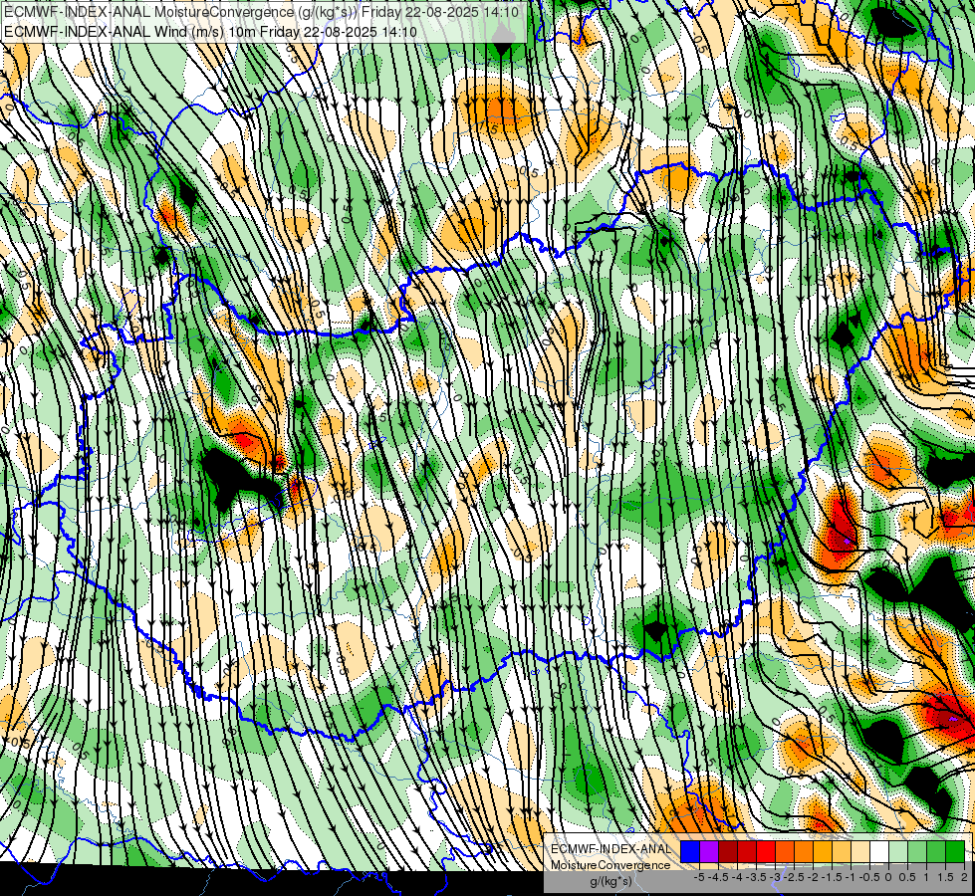Click the ECMWF-INDEX-ANAL label in the legend
This screenshot has width=975, height=896.
(610, 849)
